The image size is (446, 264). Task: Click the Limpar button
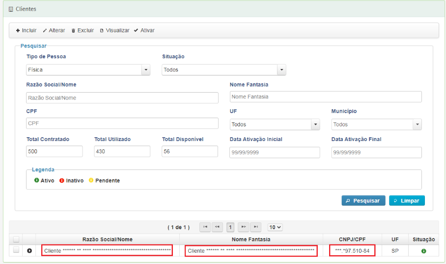click(407, 200)
